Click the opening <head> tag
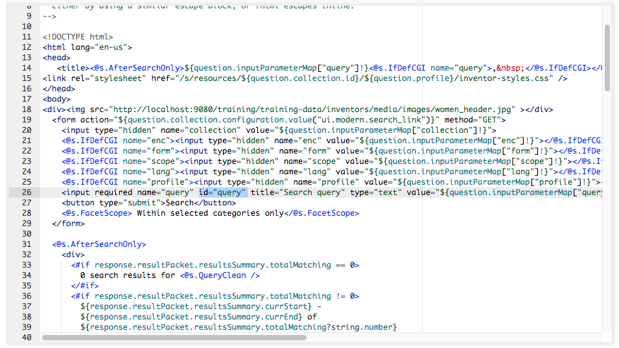The width and height of the screenshot is (619, 348). [x=56, y=58]
